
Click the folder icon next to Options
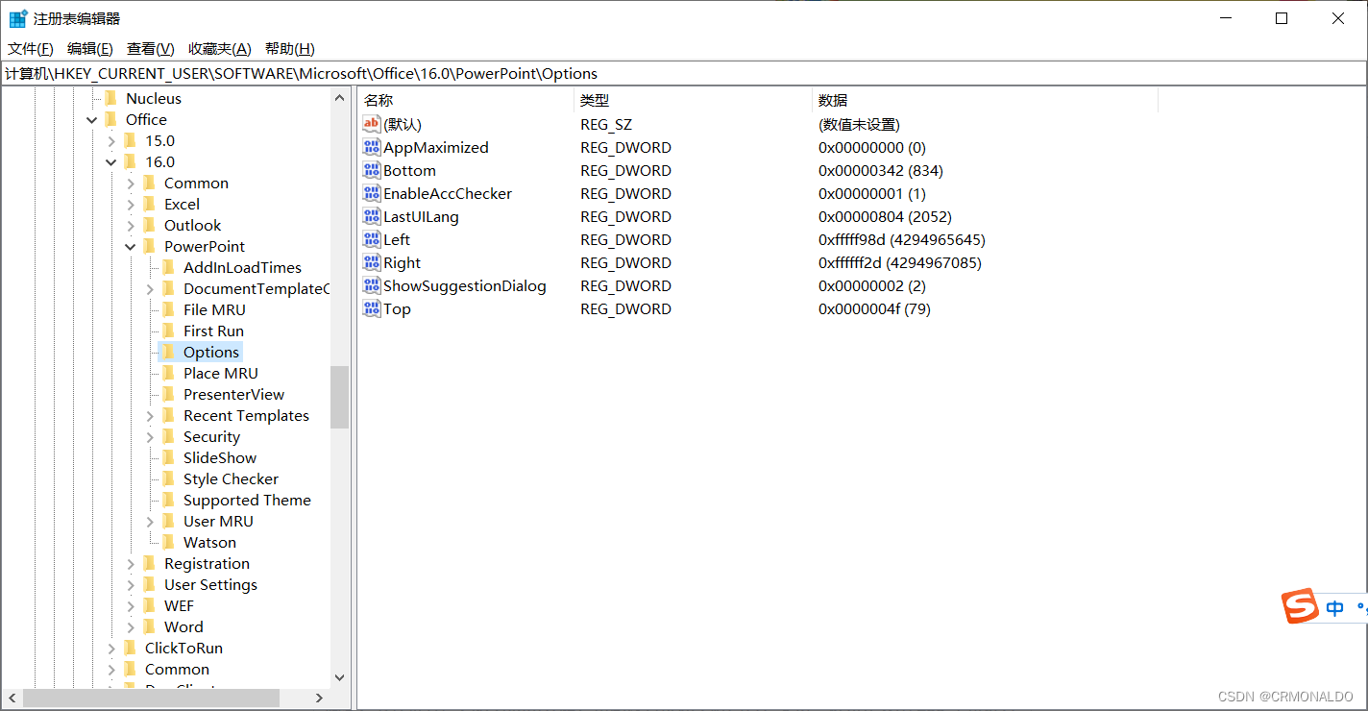click(x=168, y=352)
